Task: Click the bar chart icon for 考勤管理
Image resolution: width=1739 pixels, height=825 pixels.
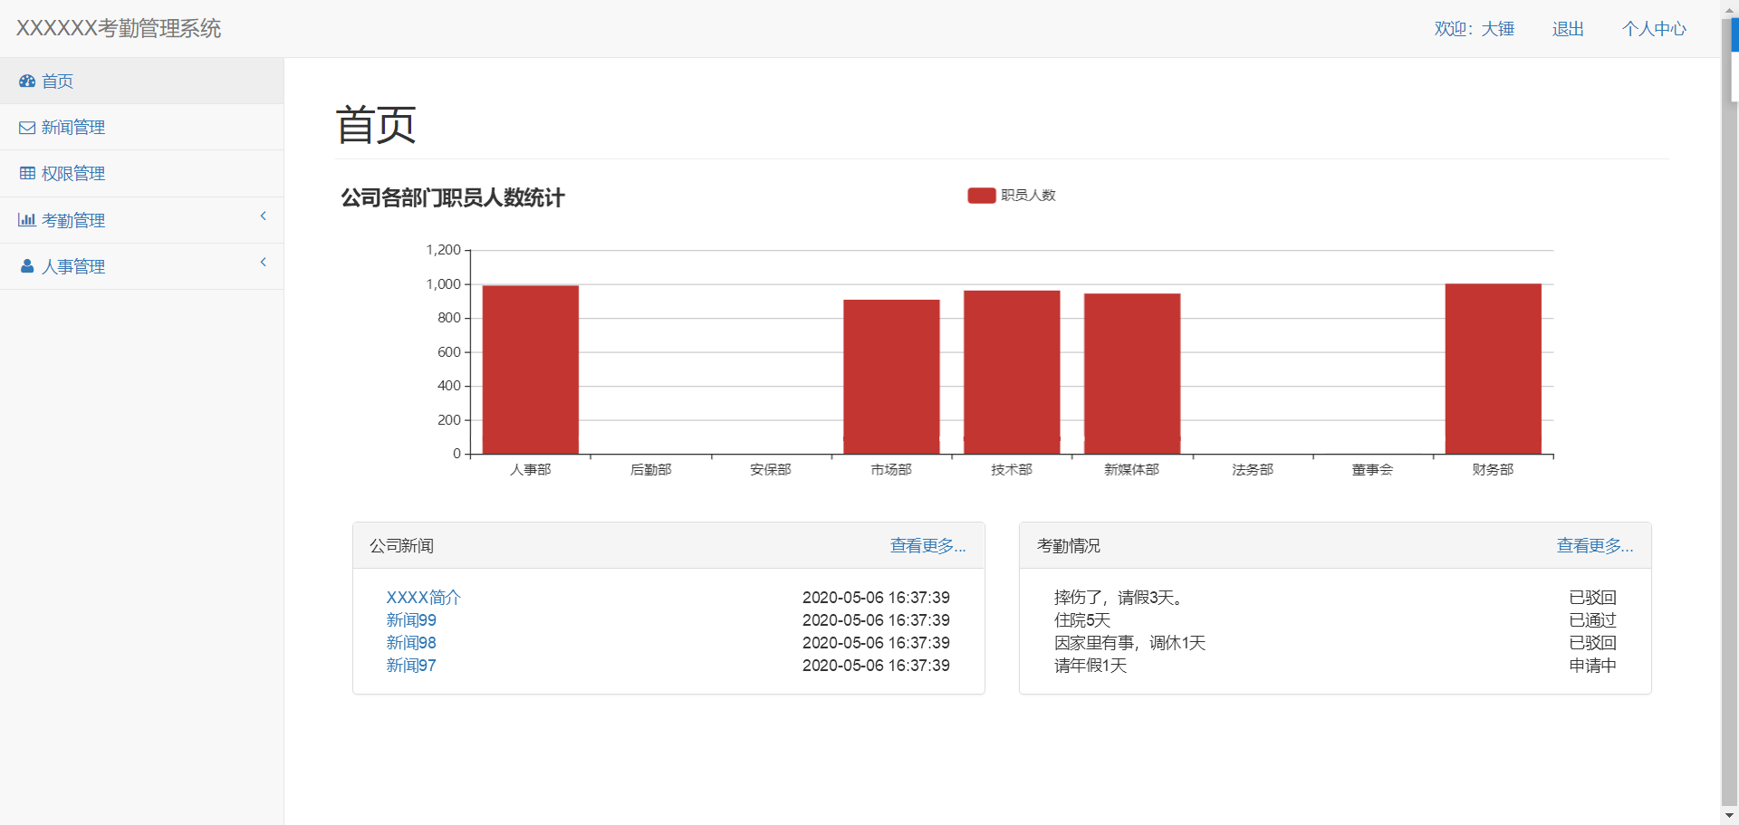Action: [x=27, y=220]
